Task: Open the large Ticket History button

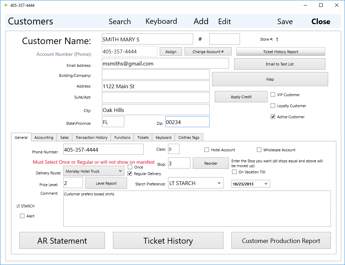Action: pyautogui.click(x=168, y=241)
